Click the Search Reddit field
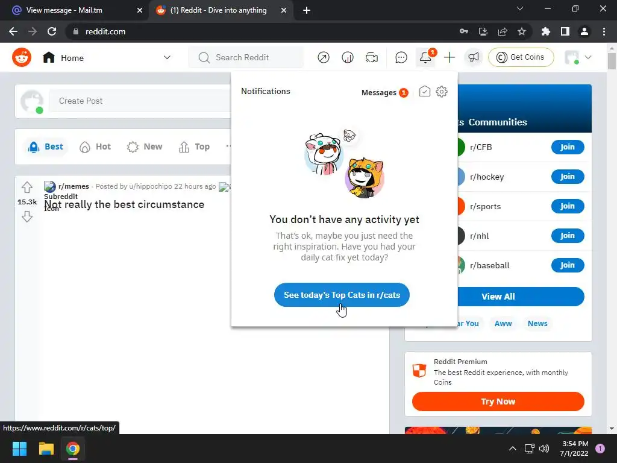Viewport: 617px width, 463px height. tap(246, 57)
